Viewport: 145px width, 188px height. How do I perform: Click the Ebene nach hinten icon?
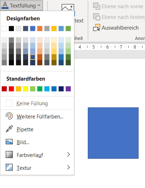(97, 17)
